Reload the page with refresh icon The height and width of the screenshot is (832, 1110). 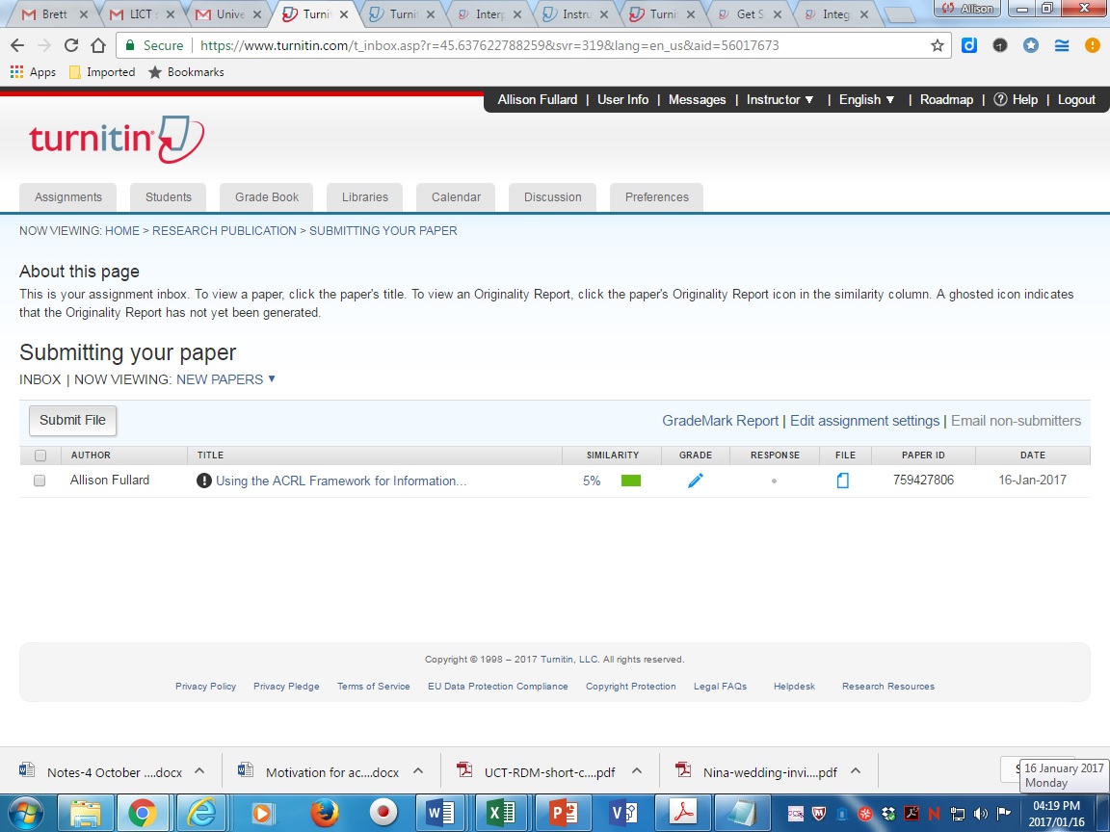[x=70, y=45]
